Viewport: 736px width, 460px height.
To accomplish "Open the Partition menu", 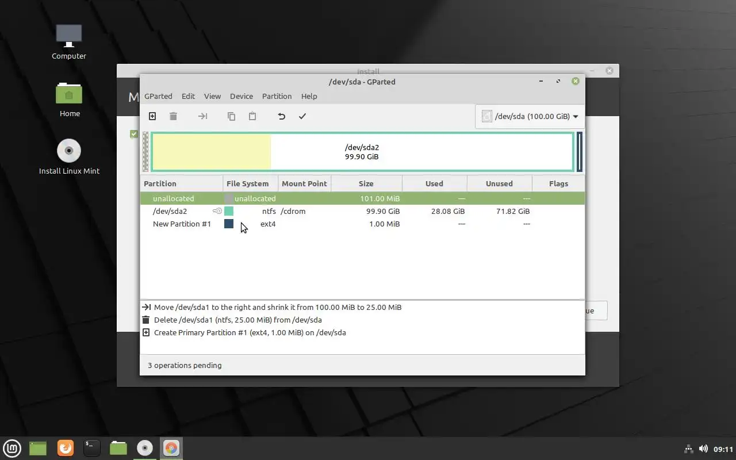I will [x=277, y=96].
